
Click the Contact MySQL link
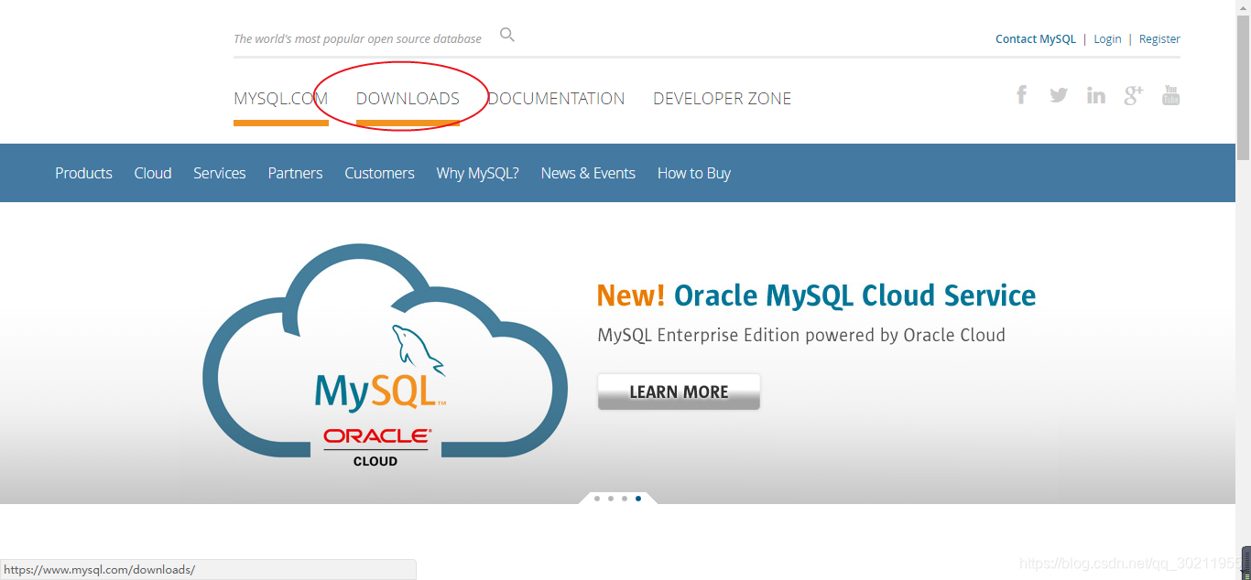[x=1036, y=38]
